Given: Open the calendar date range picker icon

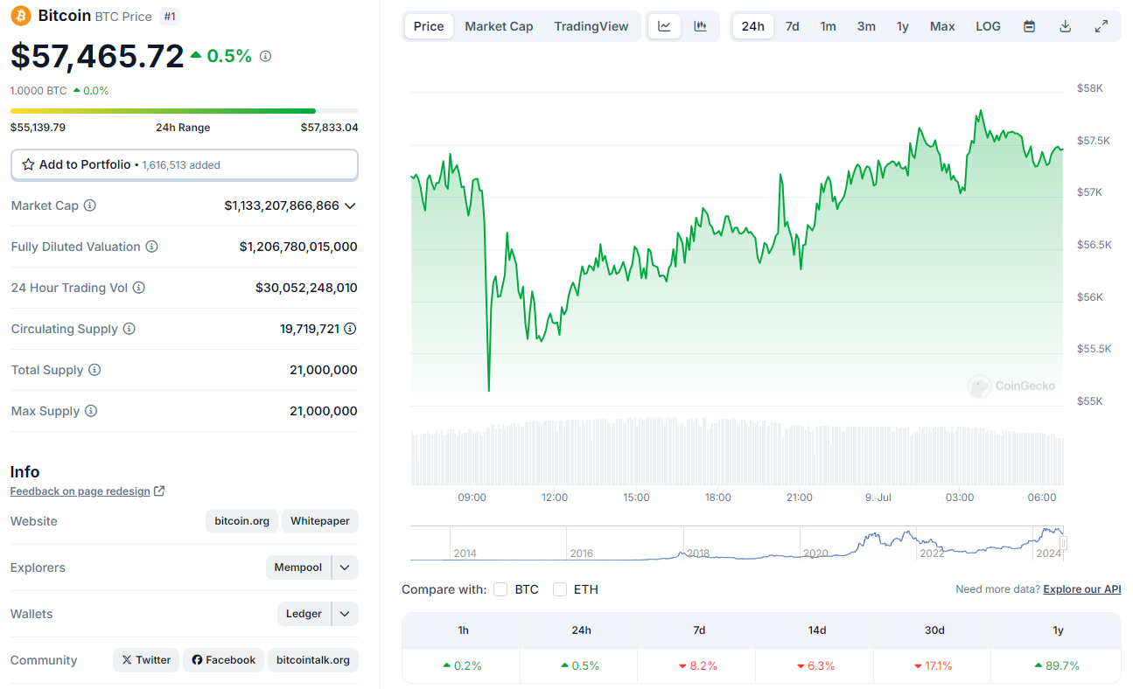Looking at the screenshot, I should point(1030,26).
